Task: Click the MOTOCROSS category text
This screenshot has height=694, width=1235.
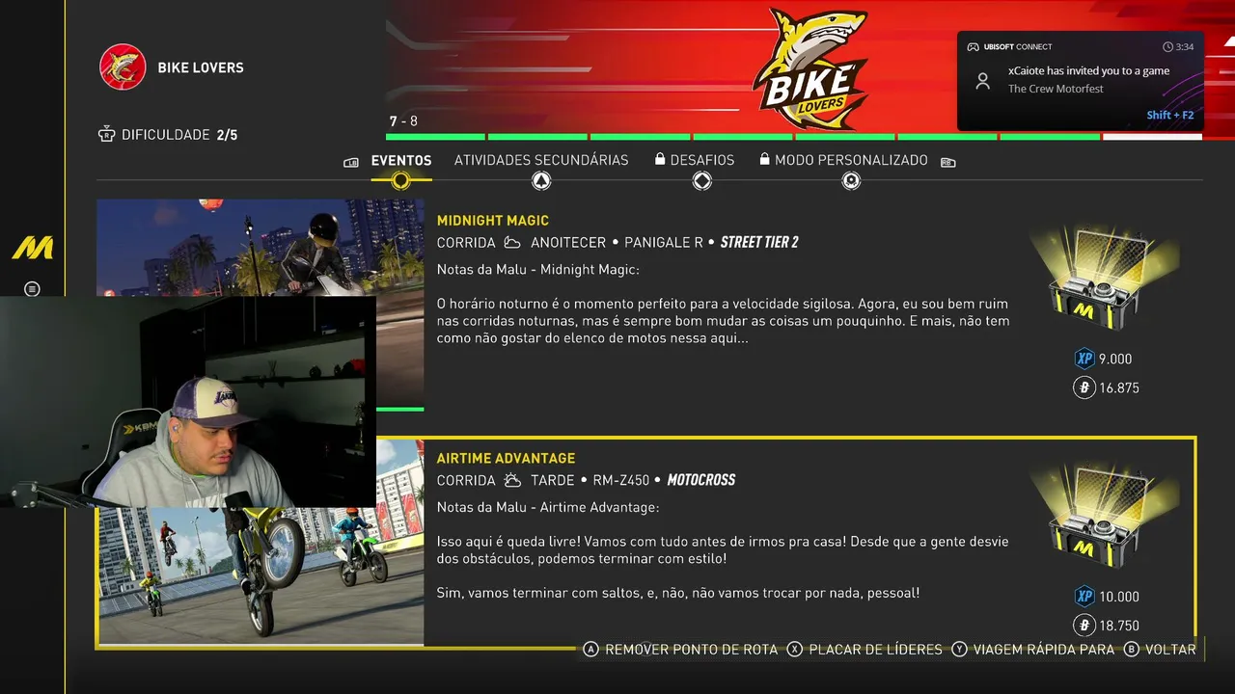Action: point(701,480)
